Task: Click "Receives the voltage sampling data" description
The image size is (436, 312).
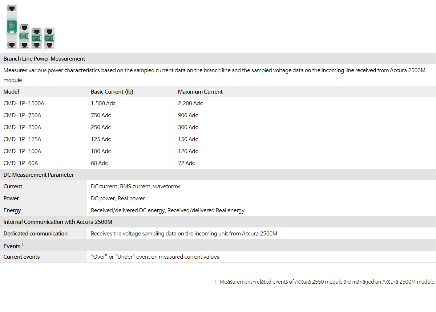Action: (184, 234)
